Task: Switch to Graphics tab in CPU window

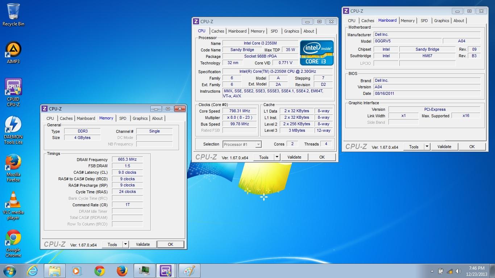Action: (291, 31)
